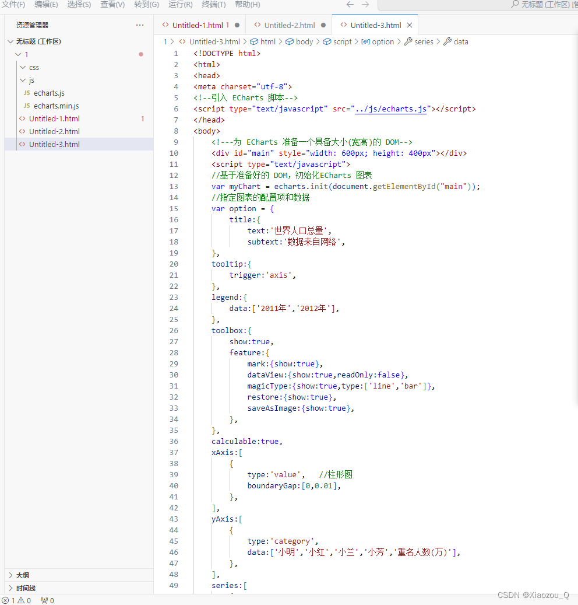The height and width of the screenshot is (605, 578).
Task: Close the Untitled-3.html tab
Action: (410, 25)
